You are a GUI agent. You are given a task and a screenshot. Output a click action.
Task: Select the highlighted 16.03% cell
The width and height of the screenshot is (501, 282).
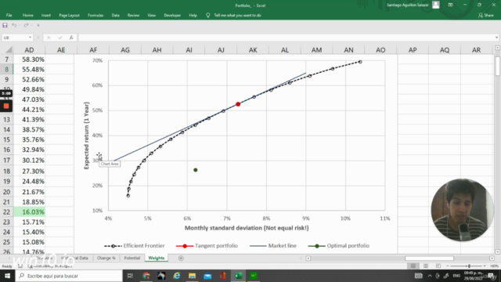tap(29, 212)
